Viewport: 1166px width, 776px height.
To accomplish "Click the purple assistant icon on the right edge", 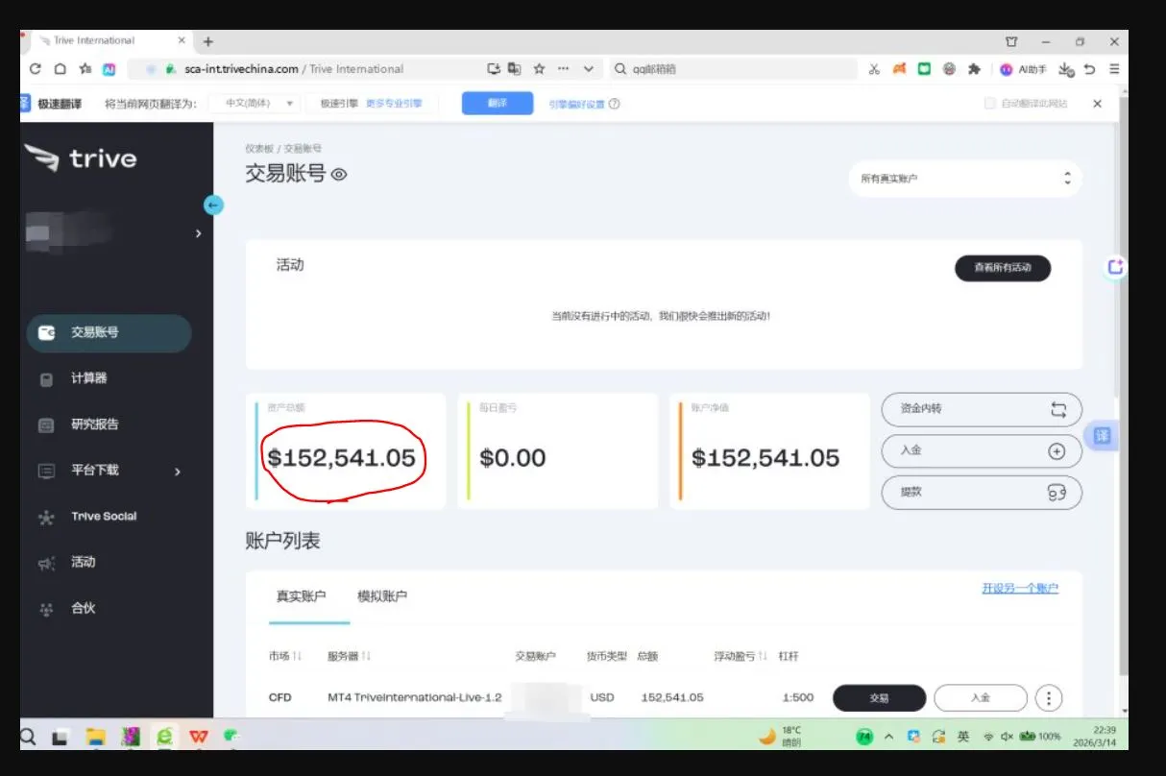I will pyautogui.click(x=1115, y=267).
